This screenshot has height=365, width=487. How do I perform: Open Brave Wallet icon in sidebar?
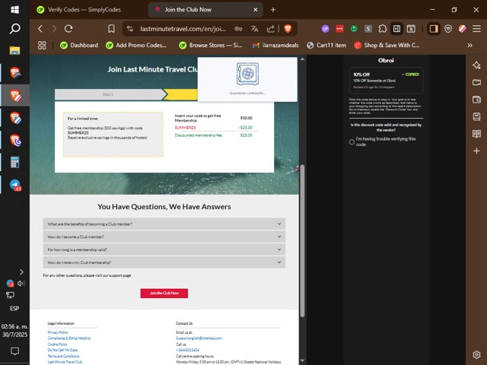pos(476,100)
